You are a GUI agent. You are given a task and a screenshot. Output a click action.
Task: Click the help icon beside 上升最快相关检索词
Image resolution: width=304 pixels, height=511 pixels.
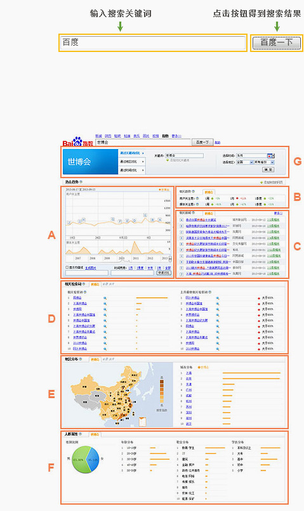[x=209, y=292]
